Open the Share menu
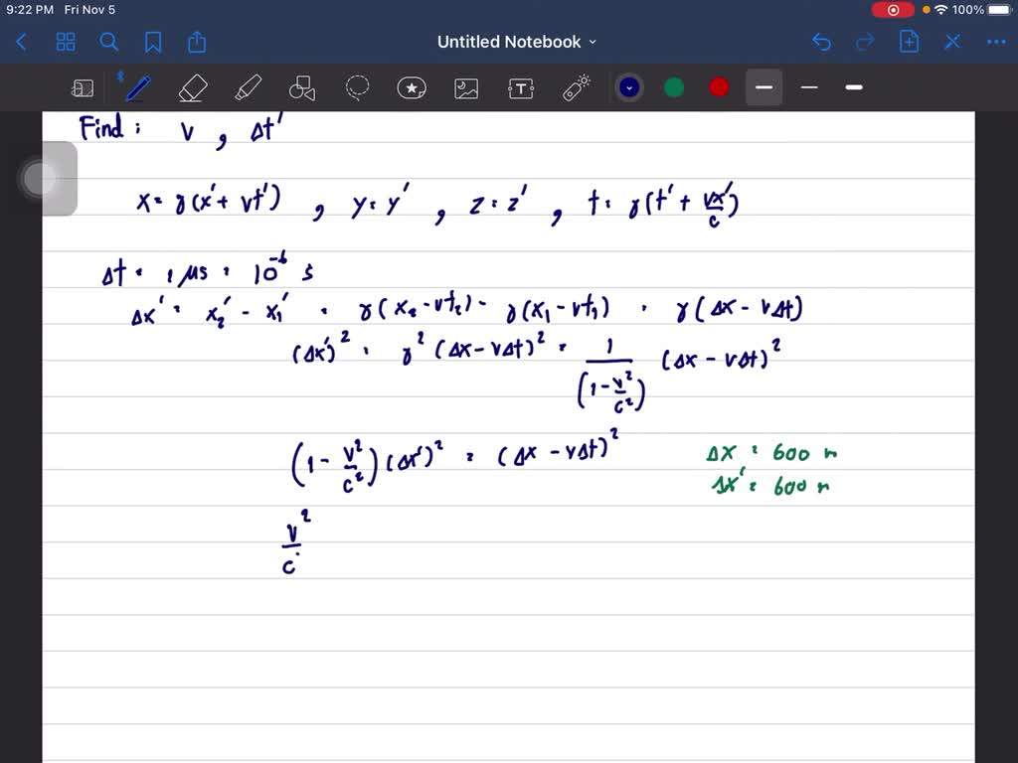The image size is (1018, 763). pos(196,42)
